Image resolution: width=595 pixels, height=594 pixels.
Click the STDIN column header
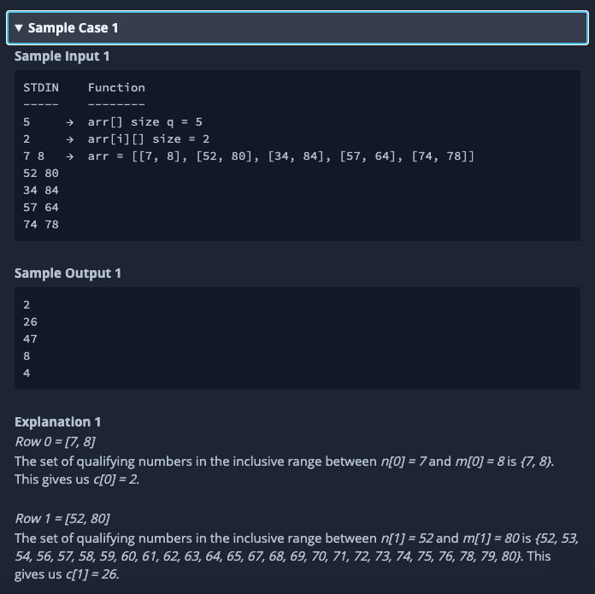tap(40, 87)
